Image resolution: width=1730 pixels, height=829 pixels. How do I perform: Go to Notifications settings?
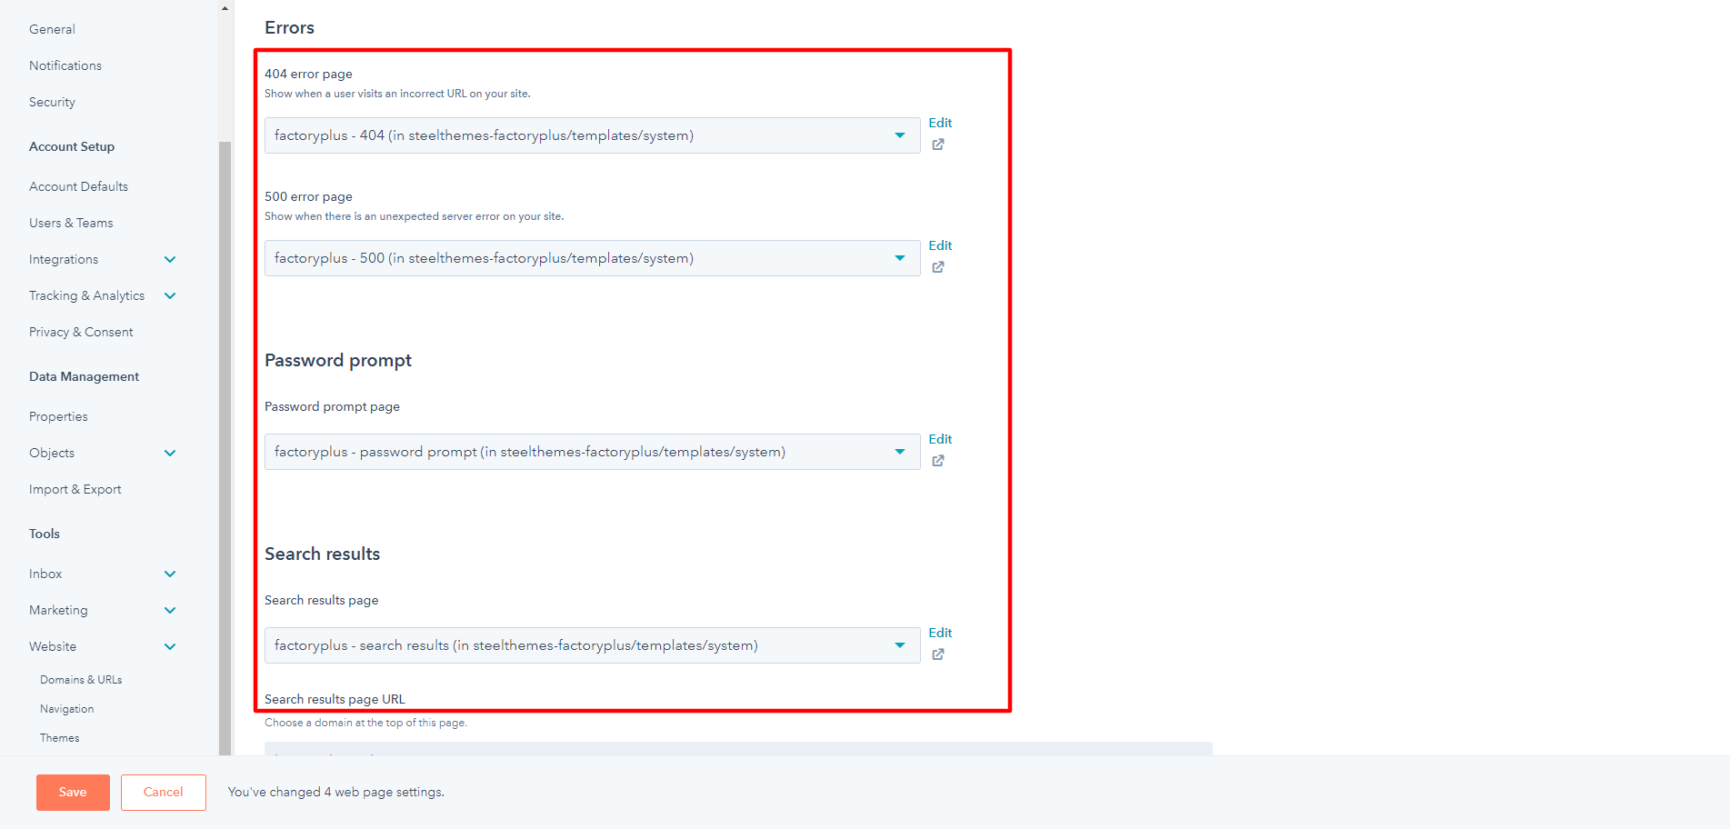pyautogui.click(x=65, y=65)
